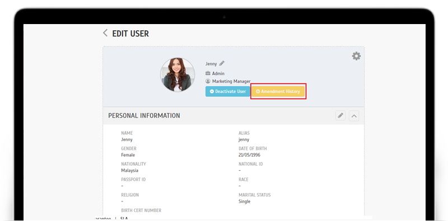
Task: Click the MARITAL STATUS label
Action: pyautogui.click(x=255, y=195)
